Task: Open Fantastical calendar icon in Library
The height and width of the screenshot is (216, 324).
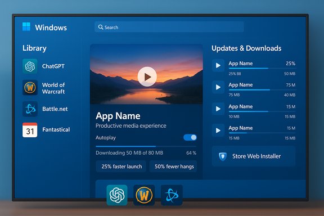Action: pos(30,130)
